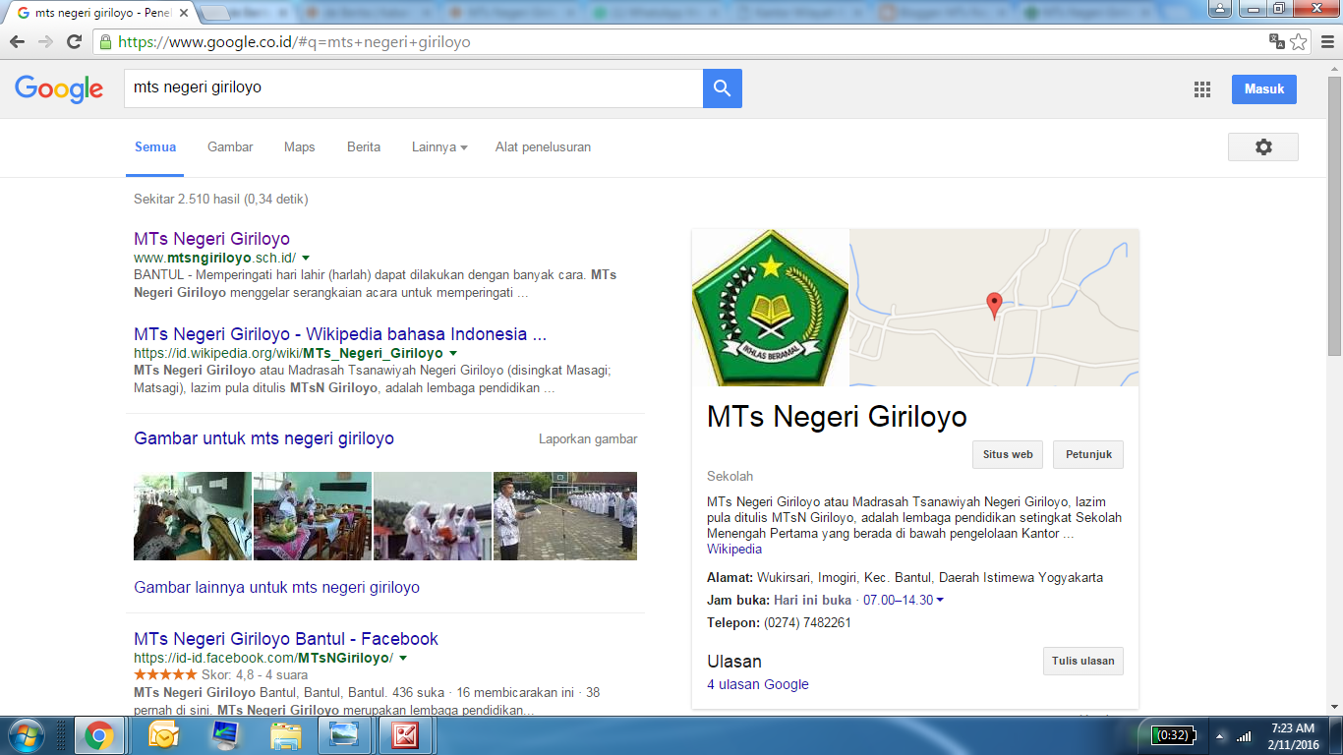Viewport: 1343px width, 755px height.
Task: Open third image thumbnail of girls reading
Action: point(433,516)
